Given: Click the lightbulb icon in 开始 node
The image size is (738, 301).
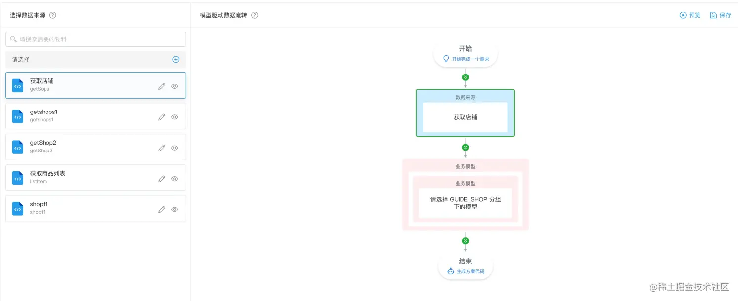Looking at the screenshot, I should click(446, 59).
